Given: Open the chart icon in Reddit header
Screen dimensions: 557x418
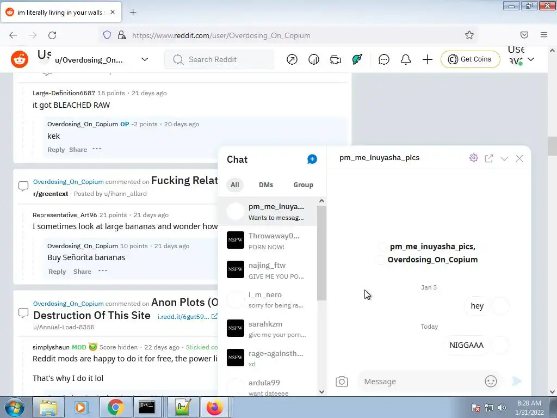Looking at the screenshot, I should coord(314,59).
